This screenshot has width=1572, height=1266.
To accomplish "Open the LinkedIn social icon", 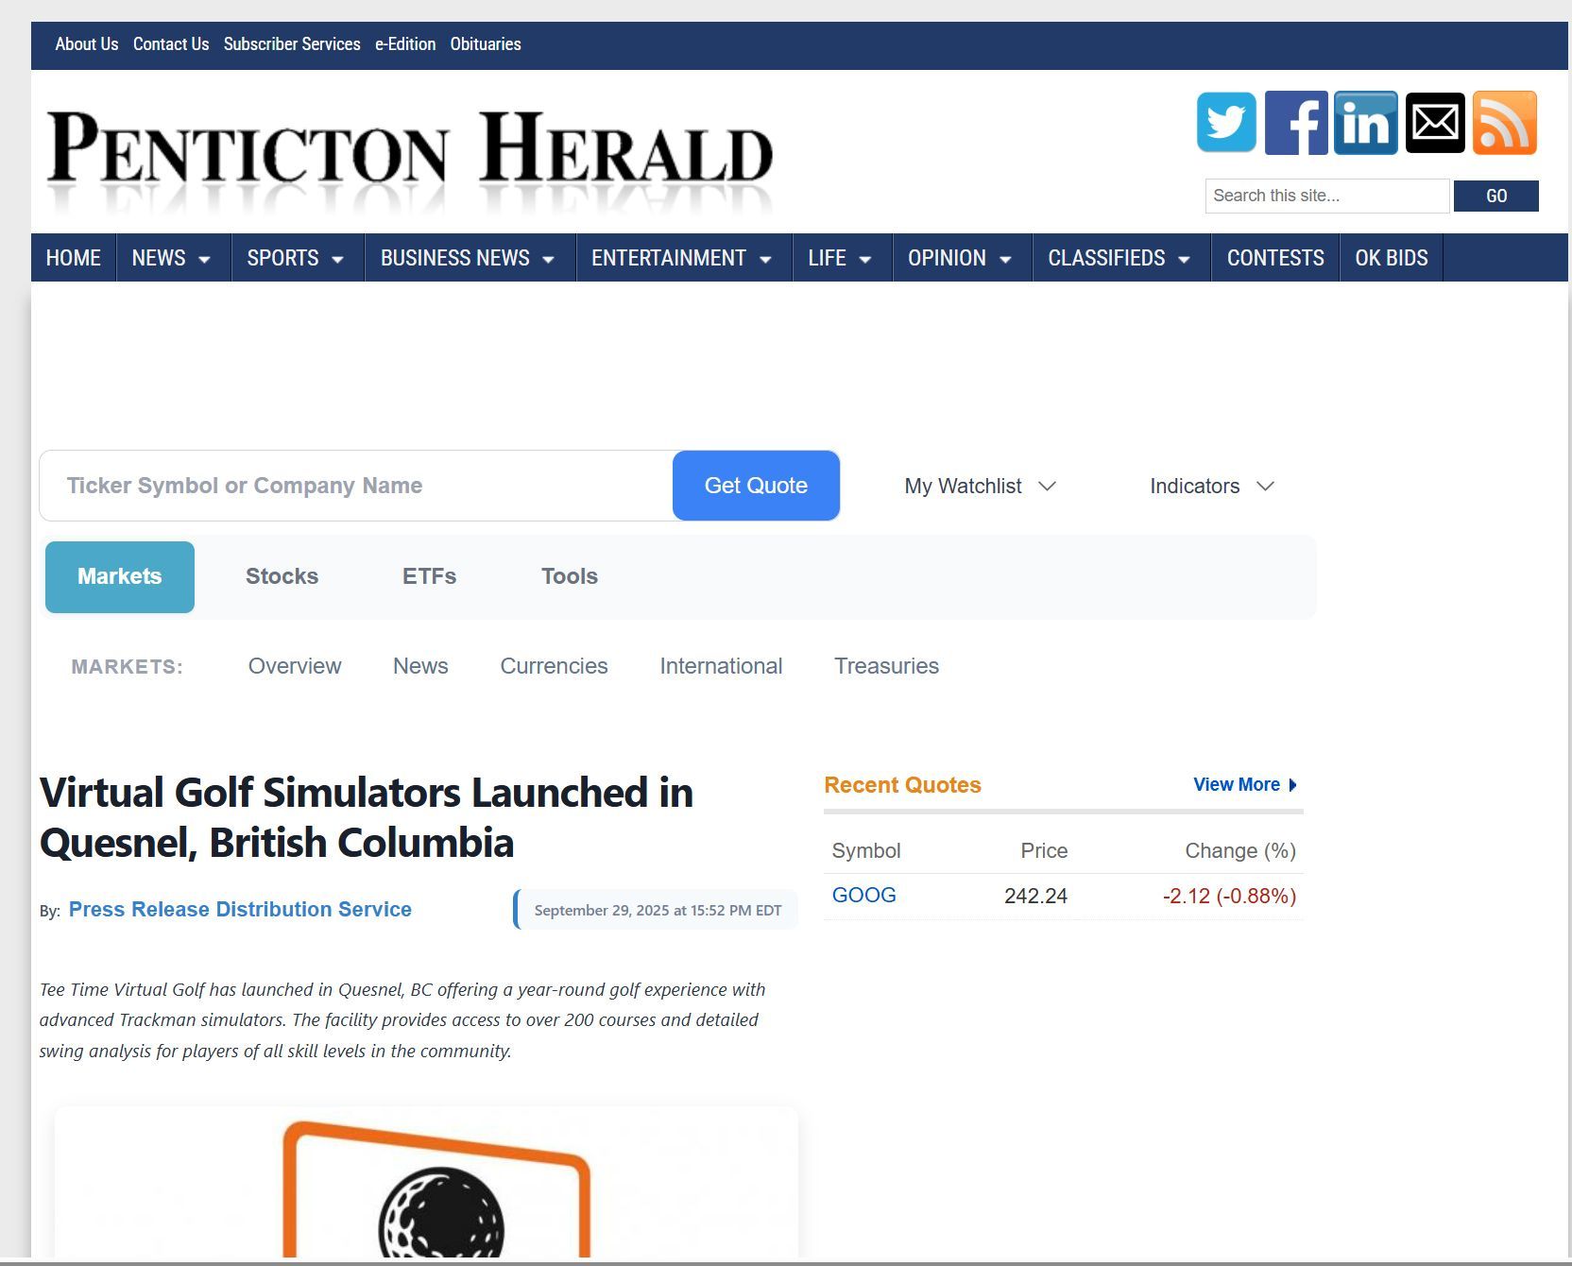I will (x=1365, y=122).
